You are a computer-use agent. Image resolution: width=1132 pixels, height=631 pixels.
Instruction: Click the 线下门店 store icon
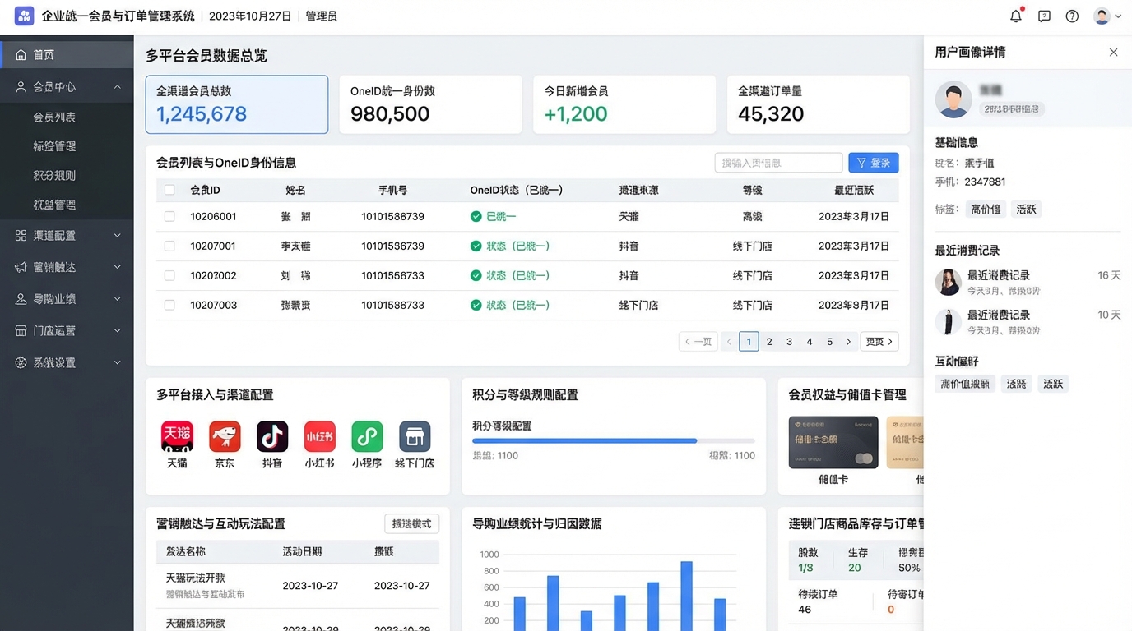415,437
